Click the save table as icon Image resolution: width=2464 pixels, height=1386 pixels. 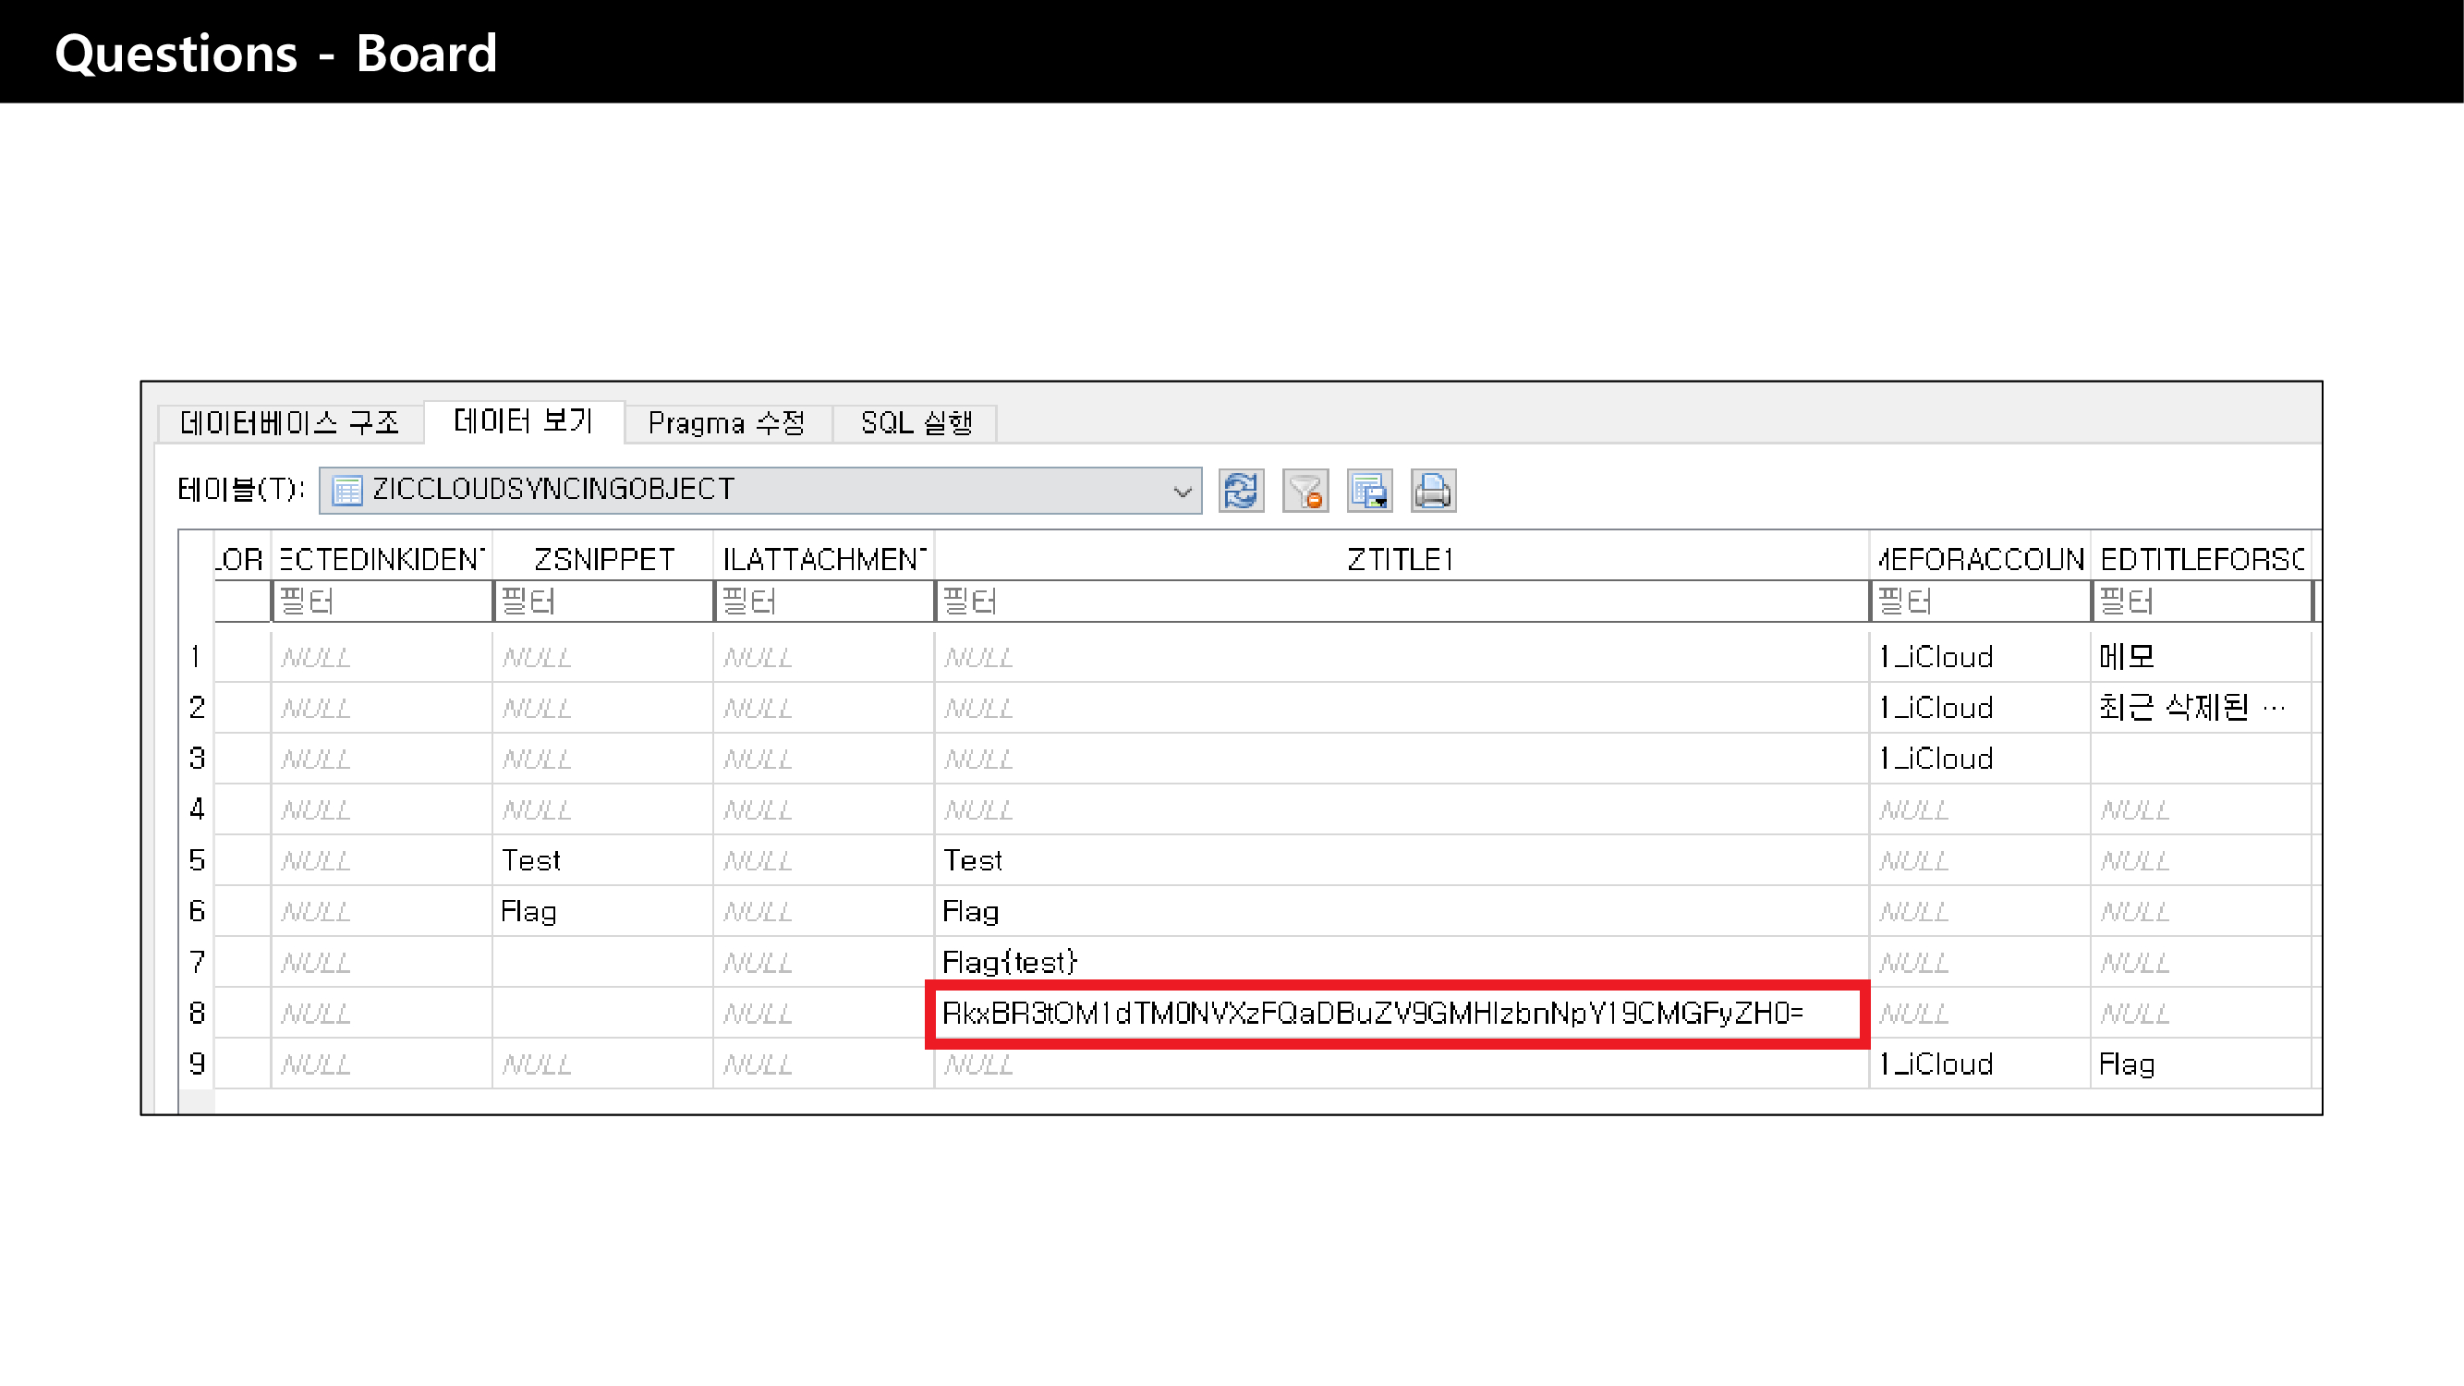[x=1369, y=491]
